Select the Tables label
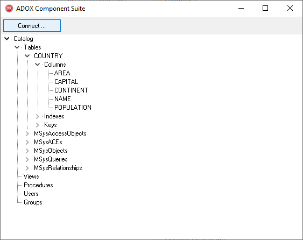 (x=32, y=47)
